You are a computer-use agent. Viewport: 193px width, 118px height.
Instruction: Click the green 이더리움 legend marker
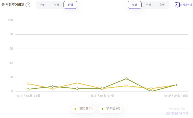[x=102, y=109]
